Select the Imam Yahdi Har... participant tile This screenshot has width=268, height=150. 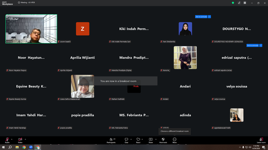coord(31,115)
